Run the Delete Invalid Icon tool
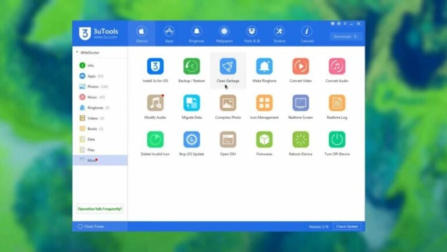Viewport: 447px width, 252px height. (155, 143)
